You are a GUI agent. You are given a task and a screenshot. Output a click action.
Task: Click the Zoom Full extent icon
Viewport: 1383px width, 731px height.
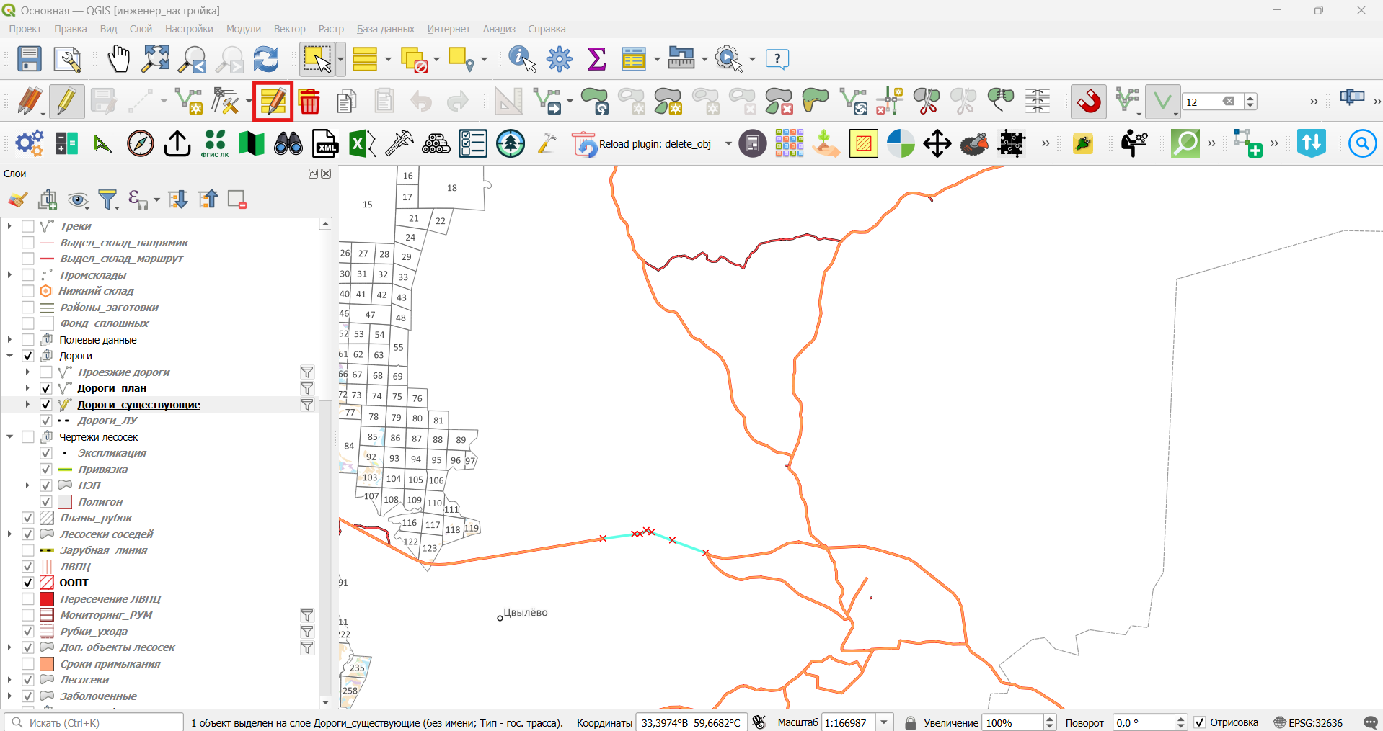155,59
